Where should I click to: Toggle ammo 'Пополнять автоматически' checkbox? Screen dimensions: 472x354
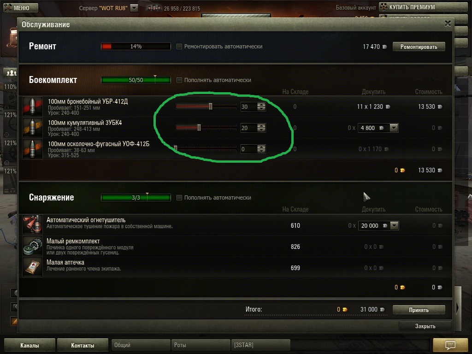tap(179, 80)
